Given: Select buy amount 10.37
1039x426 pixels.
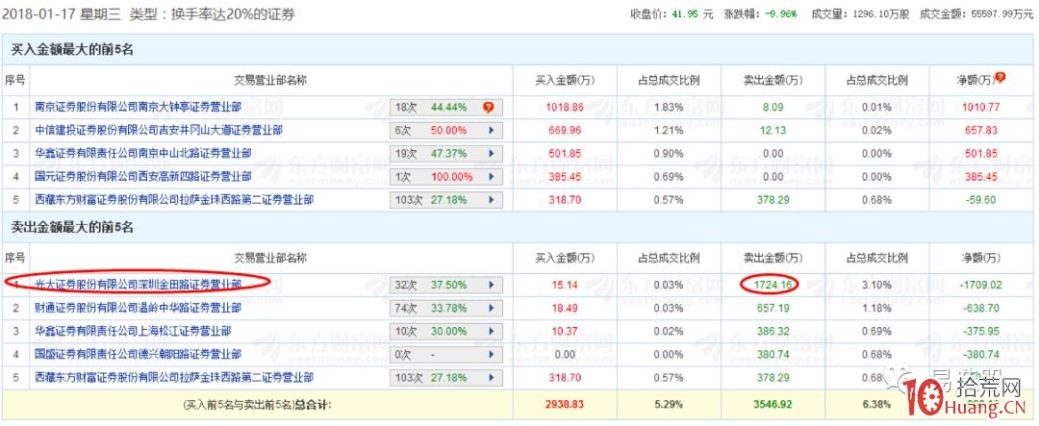Looking at the screenshot, I should (x=565, y=331).
